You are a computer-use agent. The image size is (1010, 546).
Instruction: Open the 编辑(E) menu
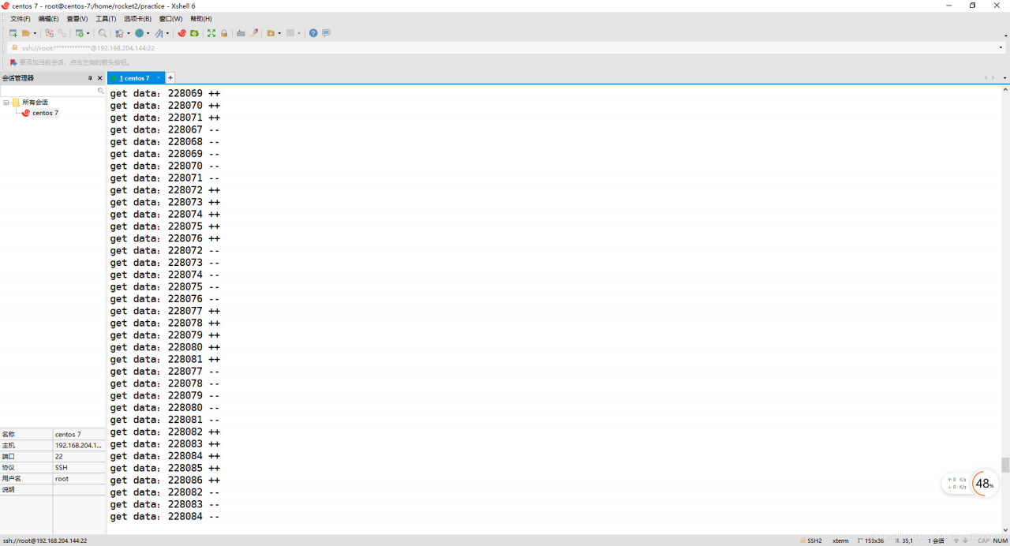(48, 18)
